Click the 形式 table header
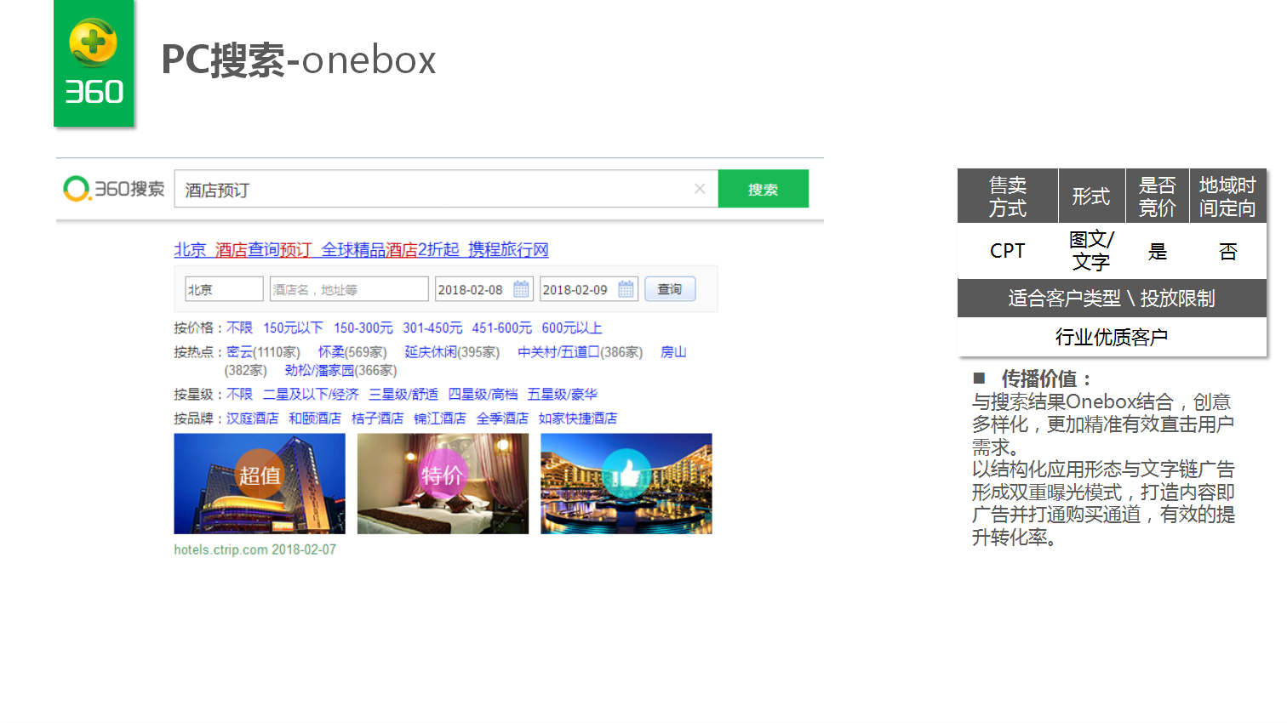The image size is (1287, 723). tap(1091, 196)
